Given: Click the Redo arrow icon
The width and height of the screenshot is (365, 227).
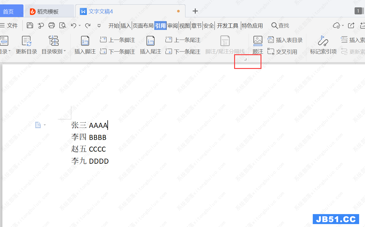Looking at the screenshot, I should pyautogui.click(x=88, y=26).
